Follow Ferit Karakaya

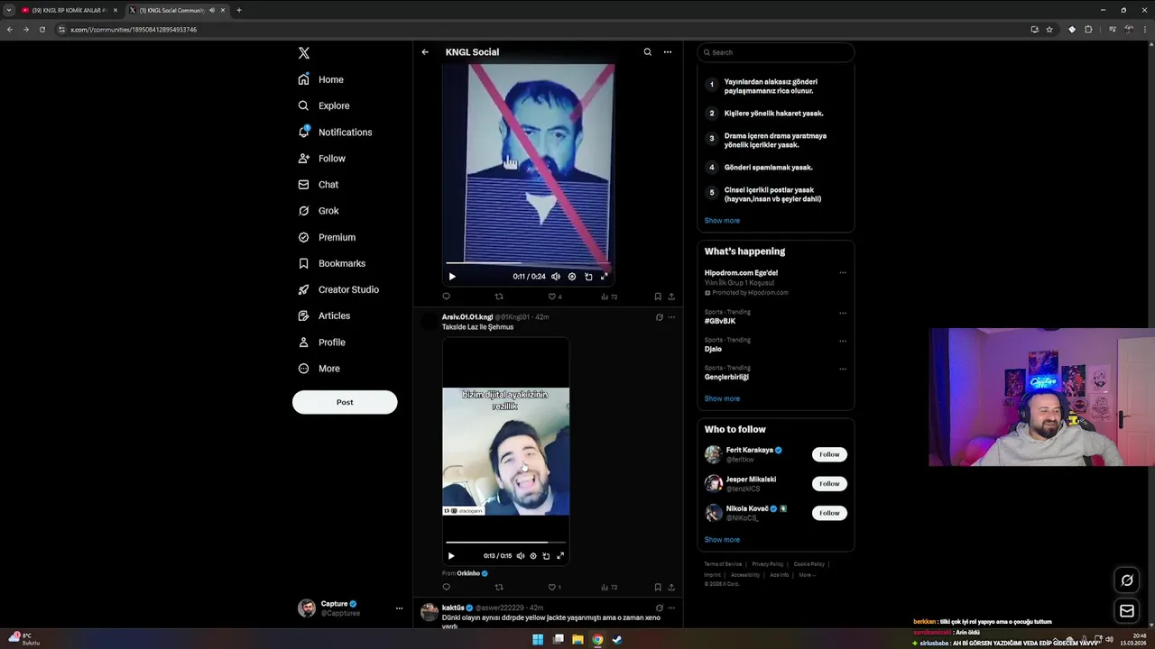(829, 454)
